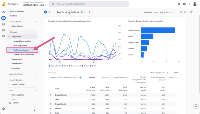Image resolution: width=200 pixels, height=114 pixels.
Task: Open the Rows per page dropdown
Action: click(165, 73)
